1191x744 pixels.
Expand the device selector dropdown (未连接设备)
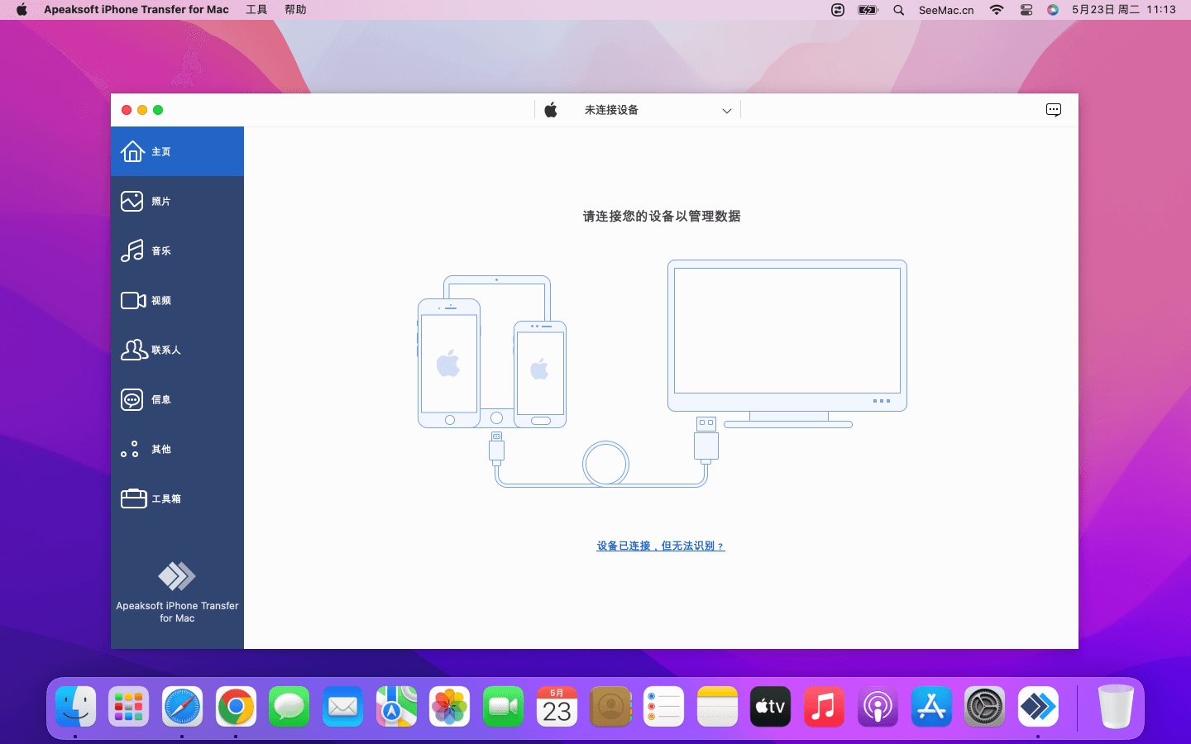tap(637, 110)
